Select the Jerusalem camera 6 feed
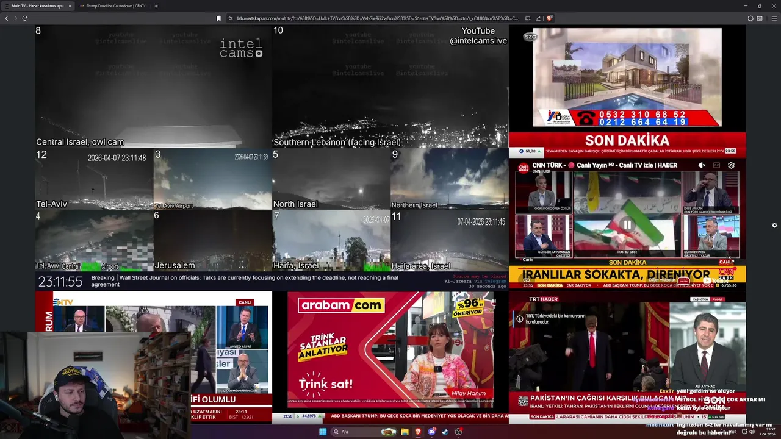781x439 pixels. pyautogui.click(x=212, y=240)
